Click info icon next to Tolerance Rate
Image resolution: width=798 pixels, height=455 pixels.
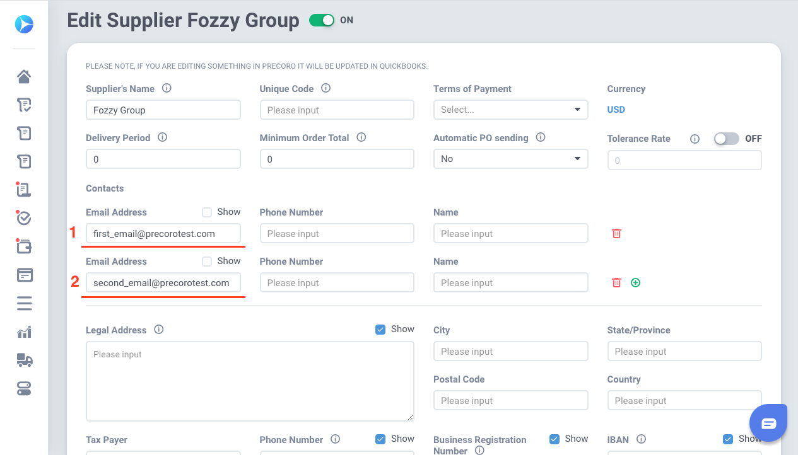tap(695, 139)
